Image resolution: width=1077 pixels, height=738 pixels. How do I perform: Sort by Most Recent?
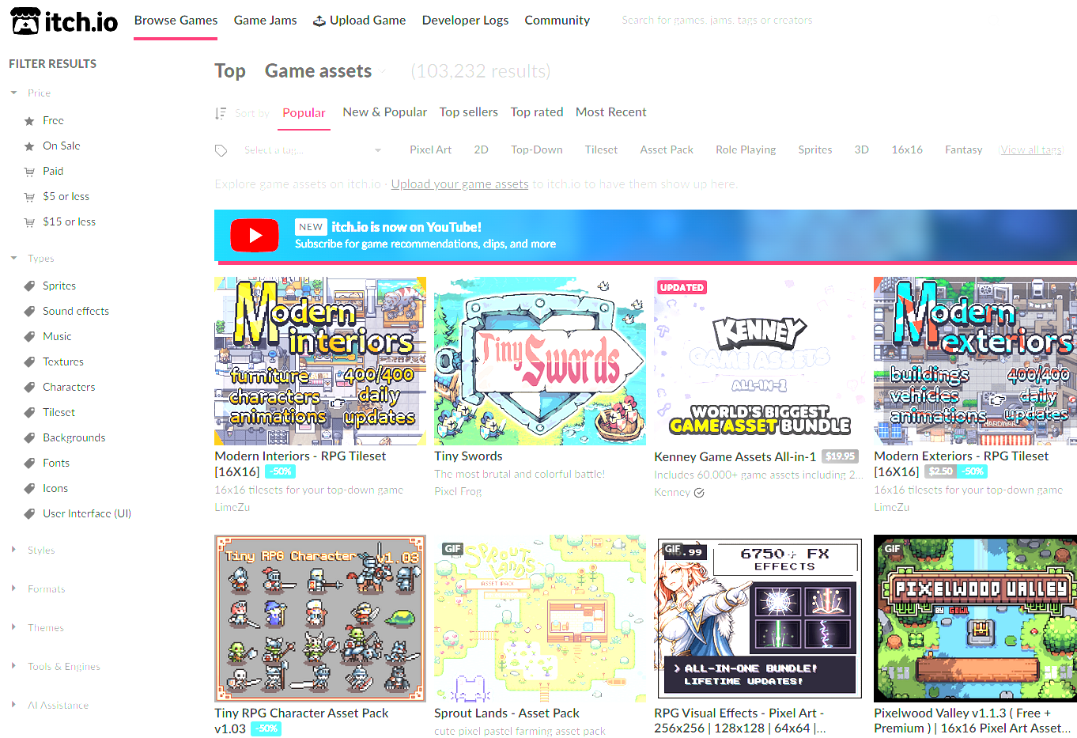(611, 112)
